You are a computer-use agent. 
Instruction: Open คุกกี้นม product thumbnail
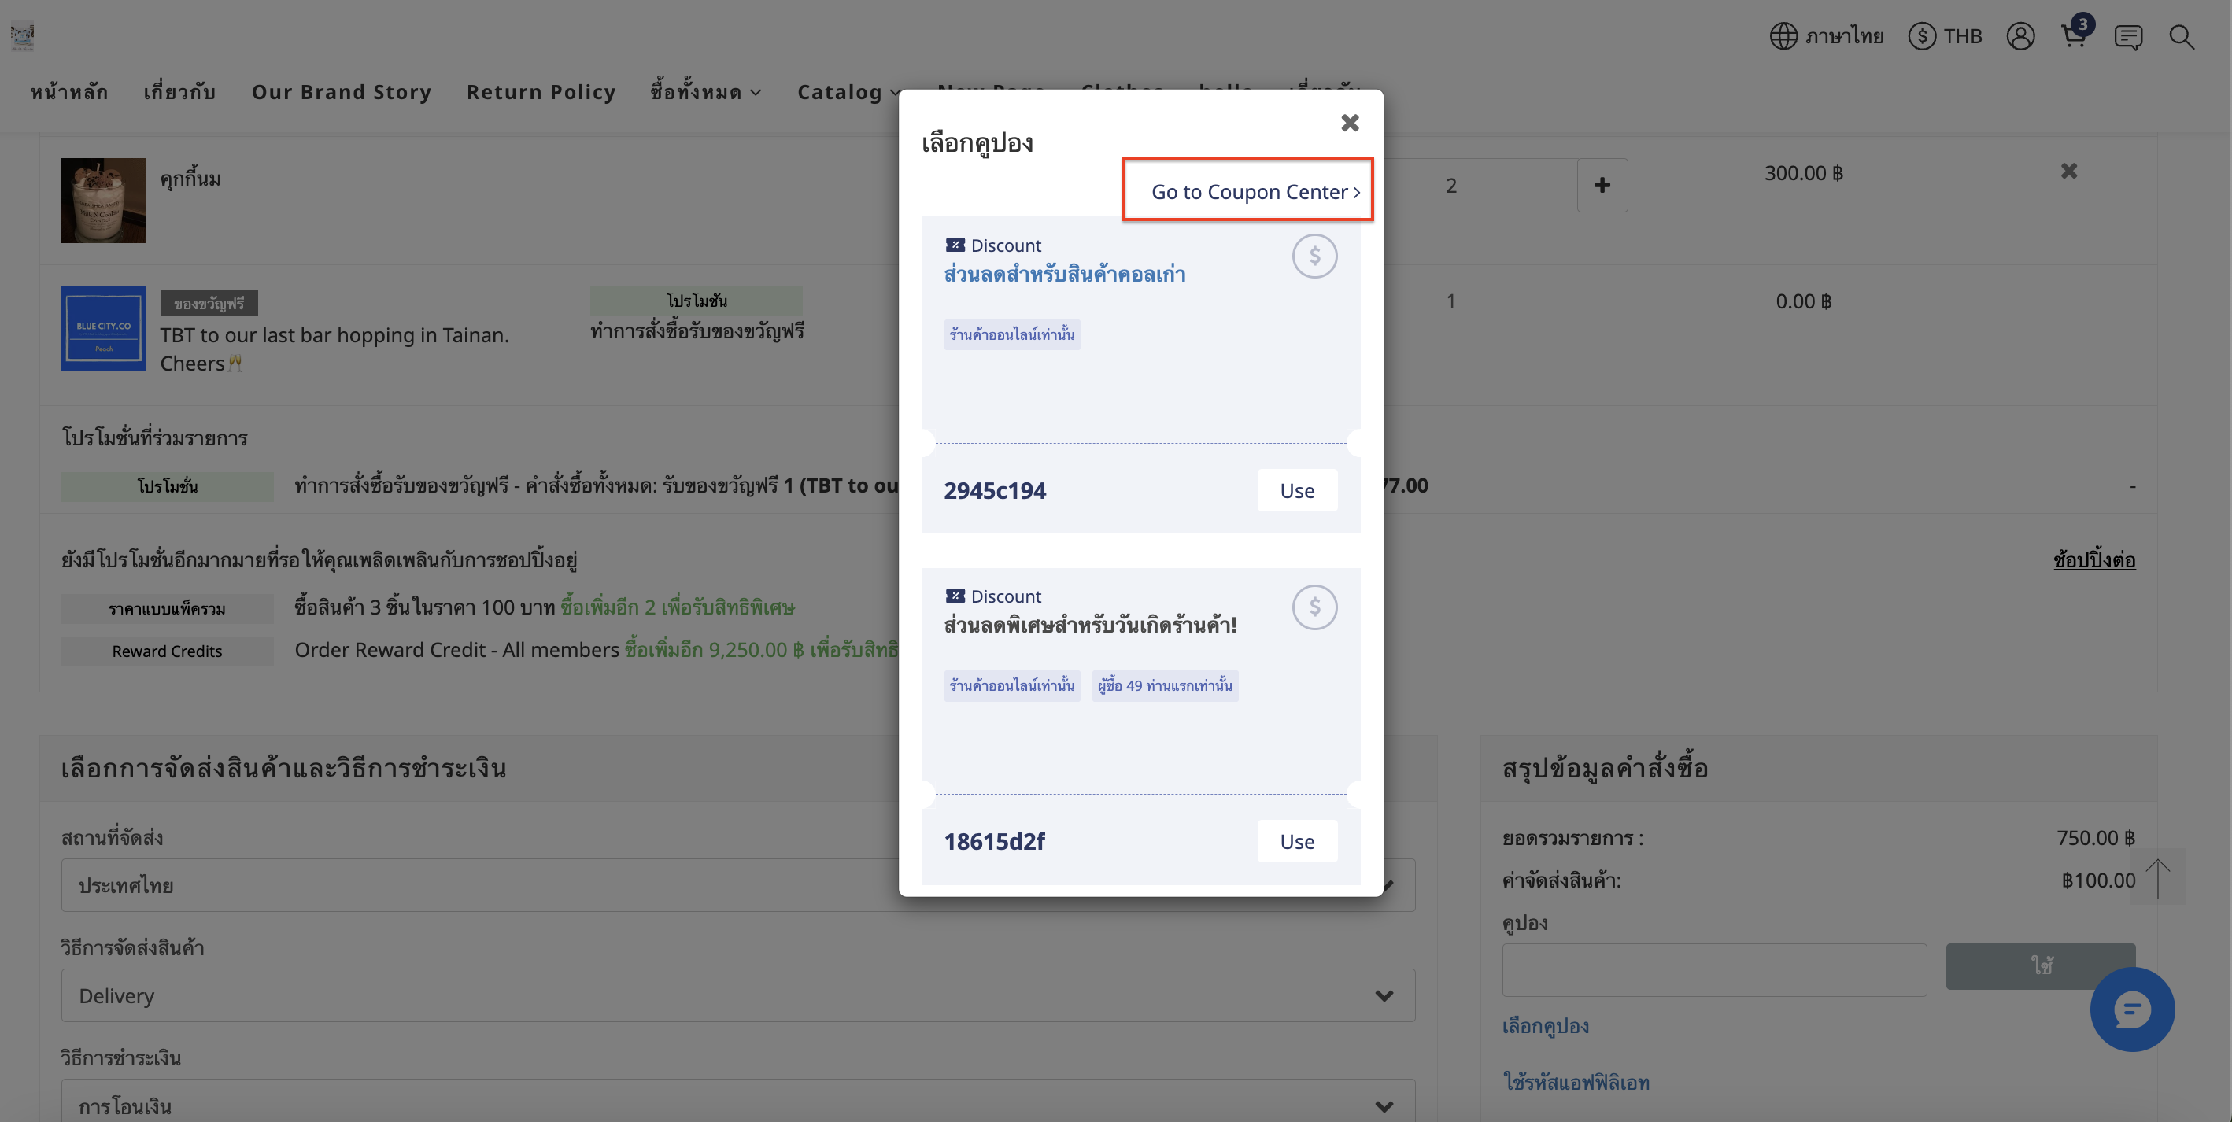point(103,200)
